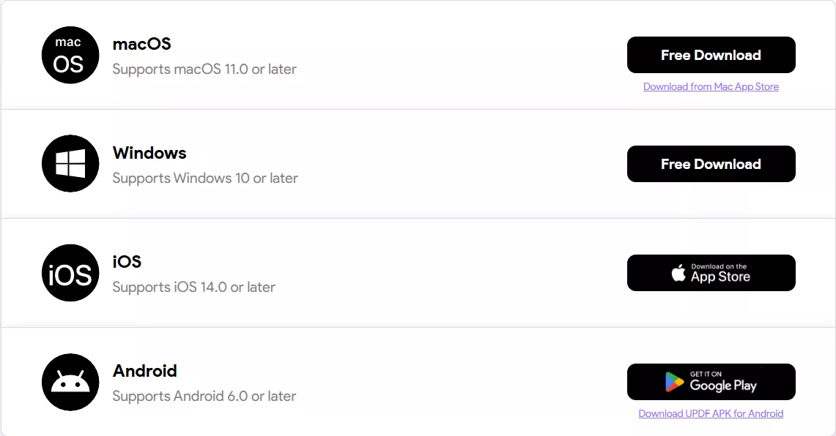This screenshot has height=436, width=836.
Task: Click the Android robot icon
Action: point(70,382)
